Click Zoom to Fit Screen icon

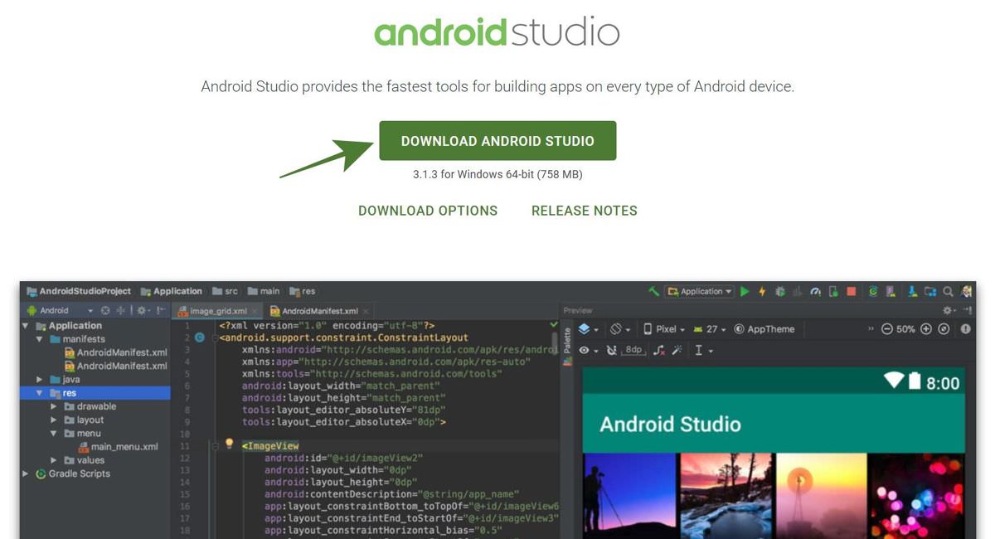tap(944, 329)
